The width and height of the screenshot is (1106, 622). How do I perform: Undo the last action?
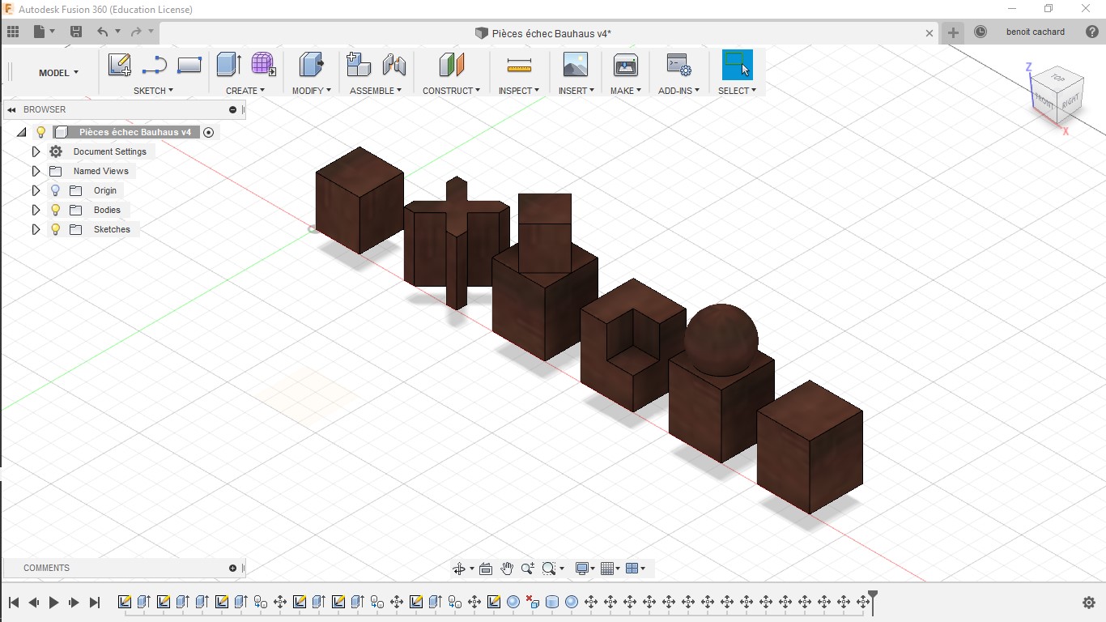click(102, 32)
